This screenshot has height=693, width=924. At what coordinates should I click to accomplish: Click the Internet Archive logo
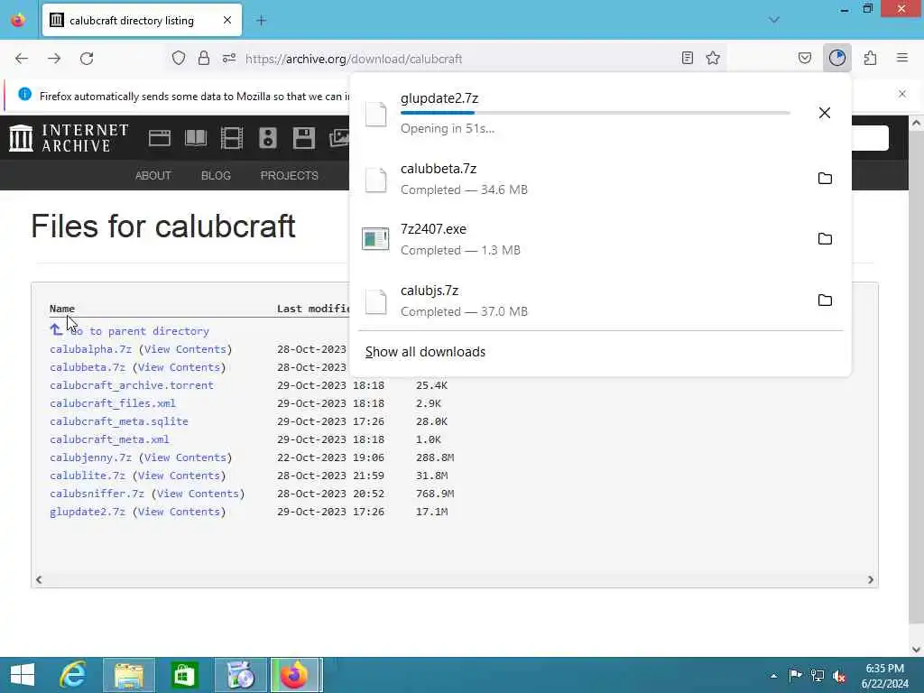pos(69,138)
